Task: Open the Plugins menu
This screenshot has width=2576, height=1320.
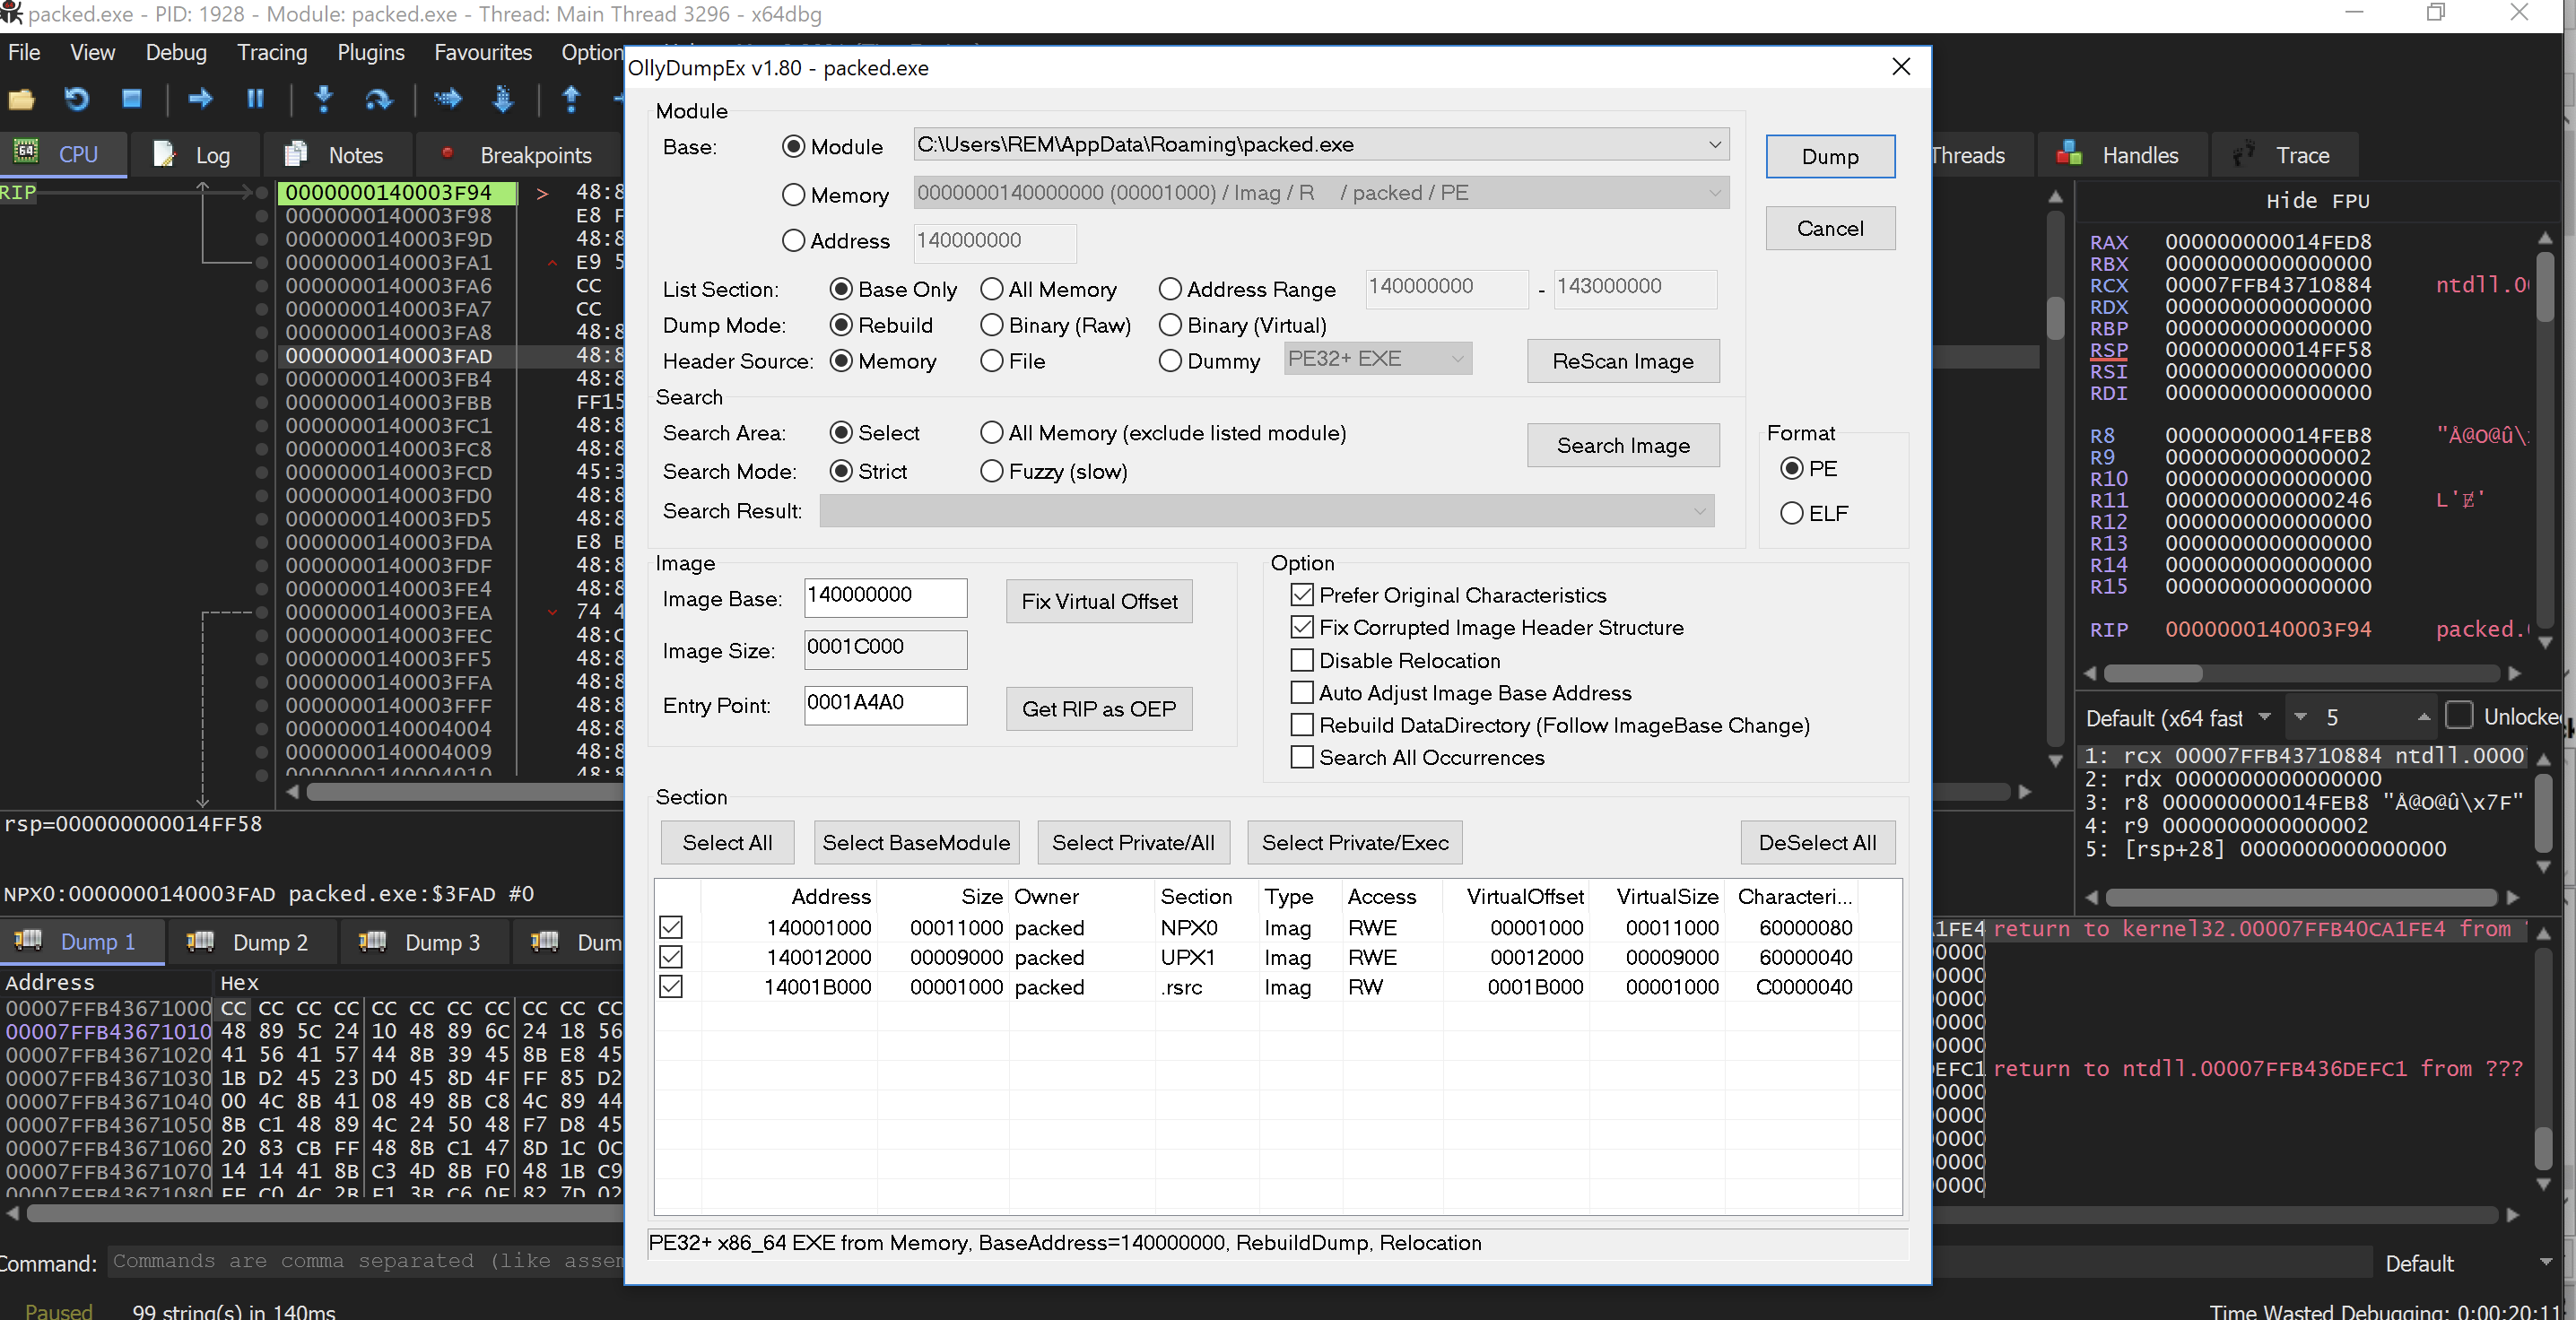Action: 370,52
